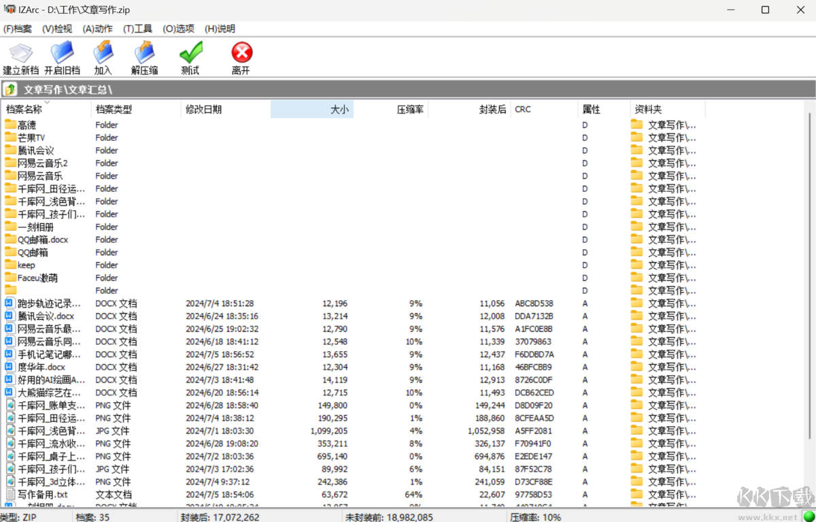Select the 度华年.docx file row
816x522 pixels.
point(41,368)
